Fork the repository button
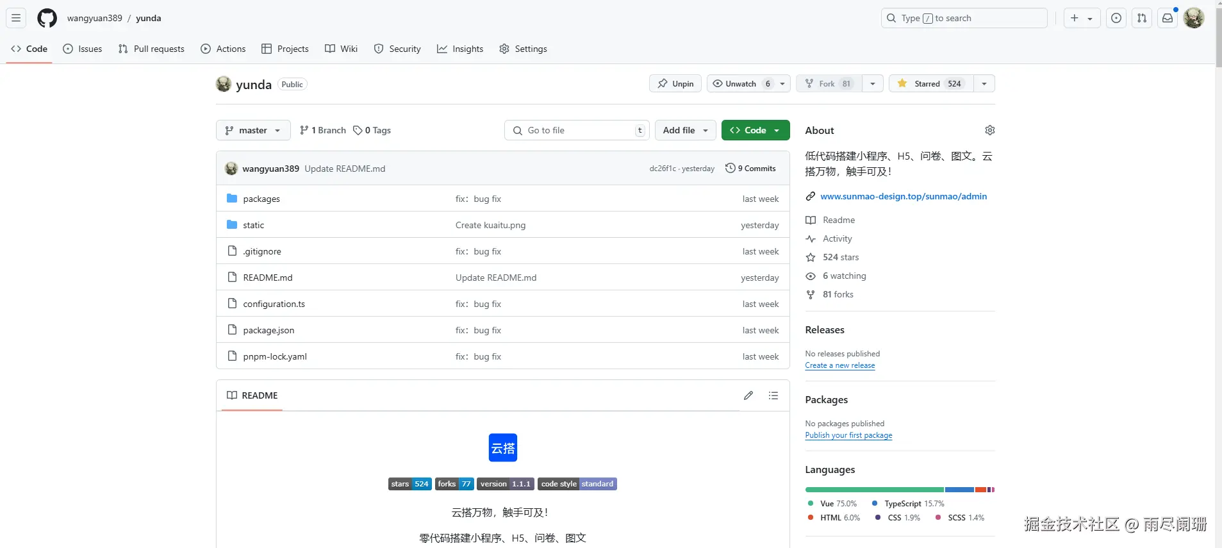 pyautogui.click(x=829, y=83)
